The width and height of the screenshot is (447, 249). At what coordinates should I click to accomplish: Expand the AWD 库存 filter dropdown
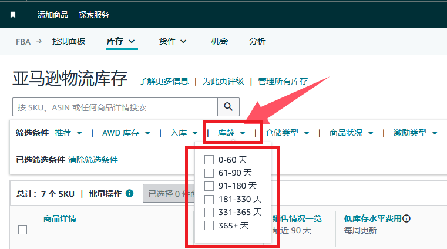pos(126,133)
